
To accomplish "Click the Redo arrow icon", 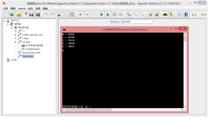I will (x=53, y=14).
